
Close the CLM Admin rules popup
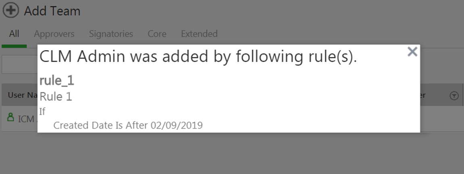point(412,51)
